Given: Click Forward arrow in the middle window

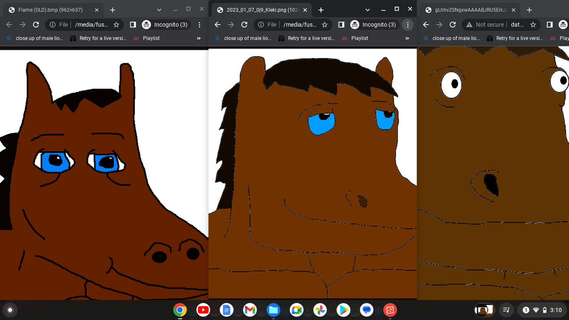Looking at the screenshot, I should click(x=232, y=25).
